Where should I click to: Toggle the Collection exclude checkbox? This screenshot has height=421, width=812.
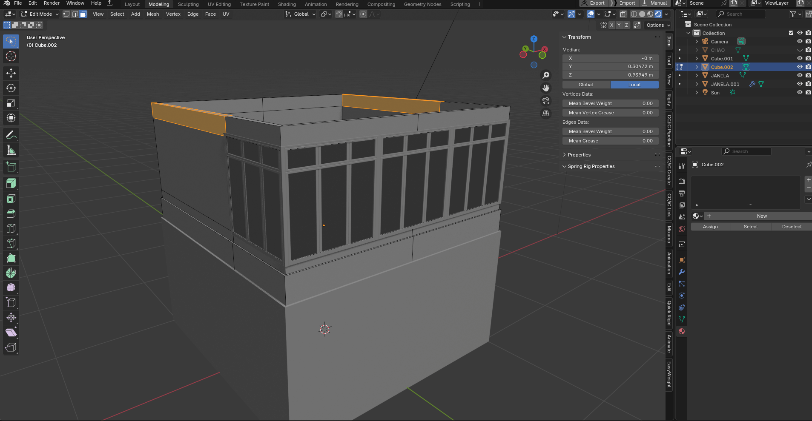point(791,33)
